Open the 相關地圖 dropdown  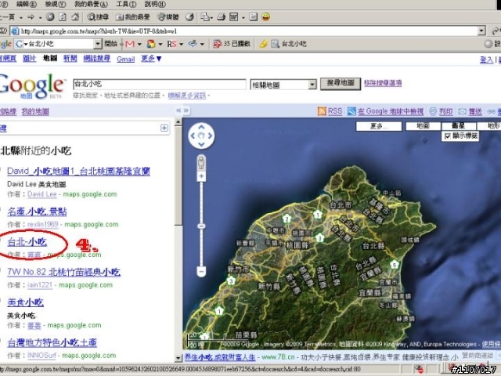tap(283, 85)
